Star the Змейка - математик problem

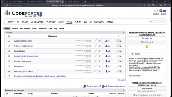click(99, 61)
